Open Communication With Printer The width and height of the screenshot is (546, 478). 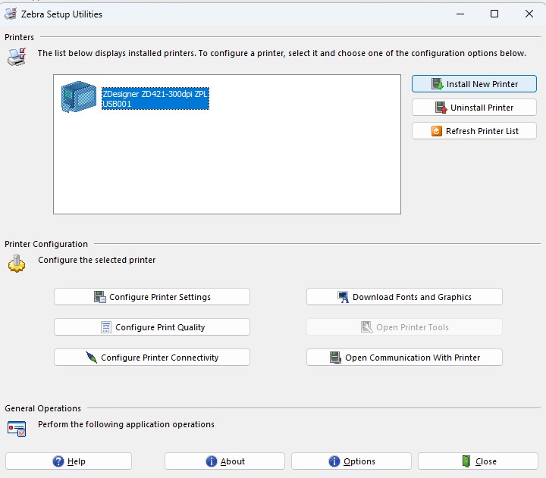tap(404, 358)
